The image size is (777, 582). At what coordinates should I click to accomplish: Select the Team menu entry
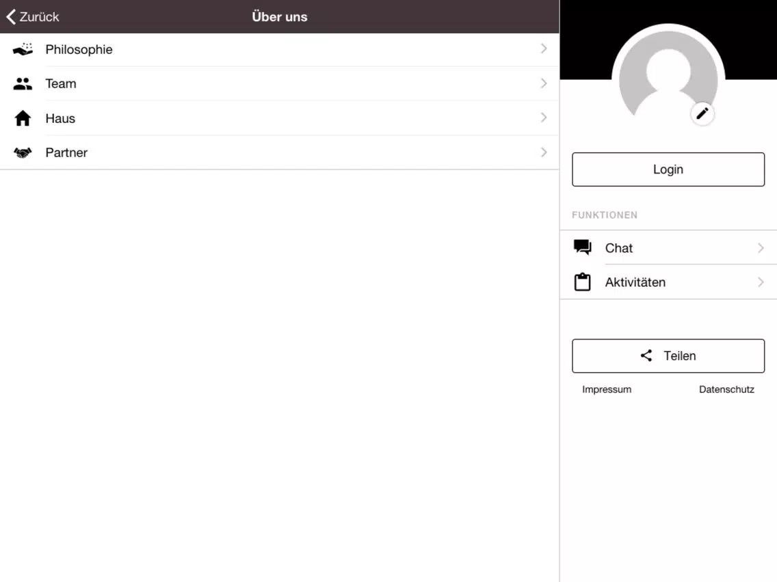pyautogui.click(x=280, y=83)
